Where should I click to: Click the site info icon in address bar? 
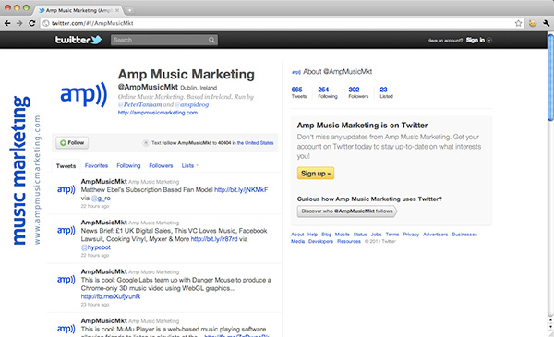pyautogui.click(x=45, y=23)
